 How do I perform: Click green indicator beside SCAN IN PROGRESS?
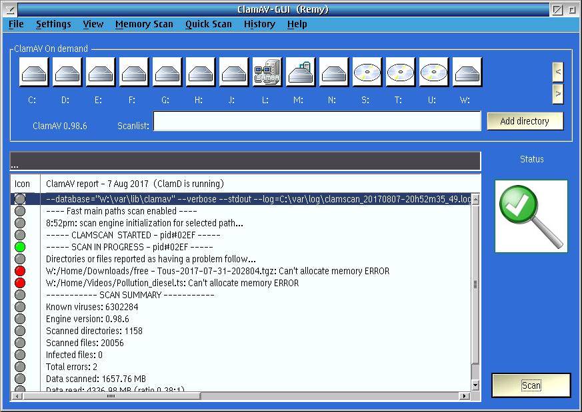(x=20, y=247)
